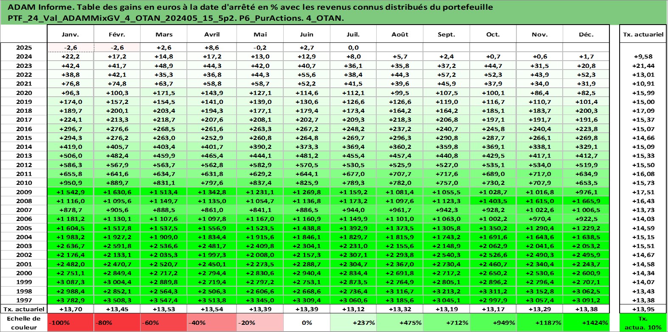Click the 1997 row label
This screenshot has width=668, height=332.
pos(24,300)
